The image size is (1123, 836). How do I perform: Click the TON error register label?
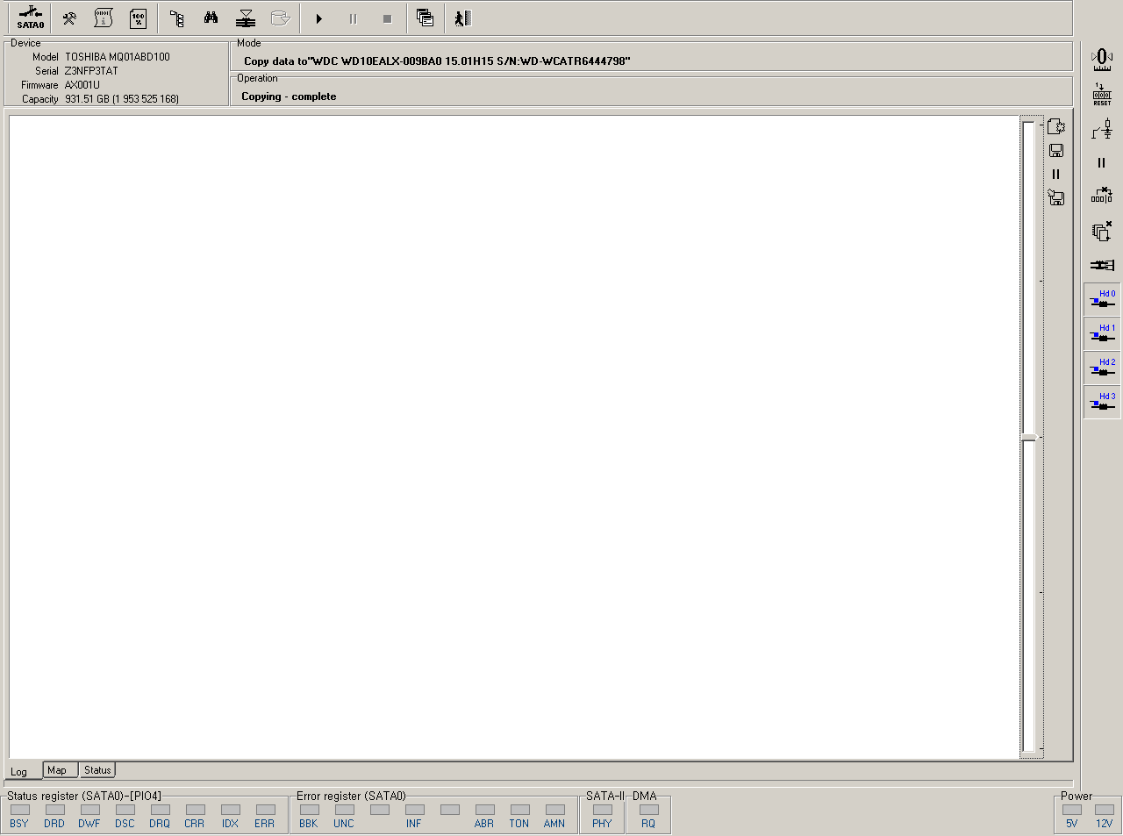[x=519, y=824]
